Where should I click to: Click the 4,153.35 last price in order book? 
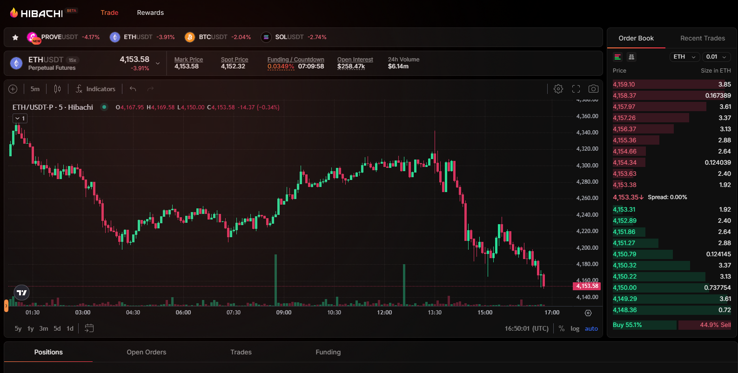click(x=628, y=197)
